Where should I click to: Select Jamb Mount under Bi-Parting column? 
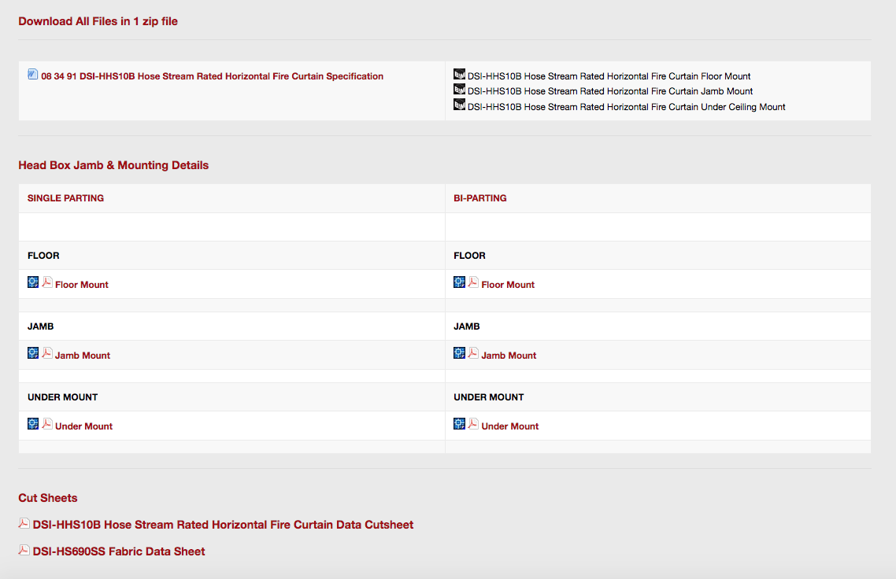click(x=509, y=355)
